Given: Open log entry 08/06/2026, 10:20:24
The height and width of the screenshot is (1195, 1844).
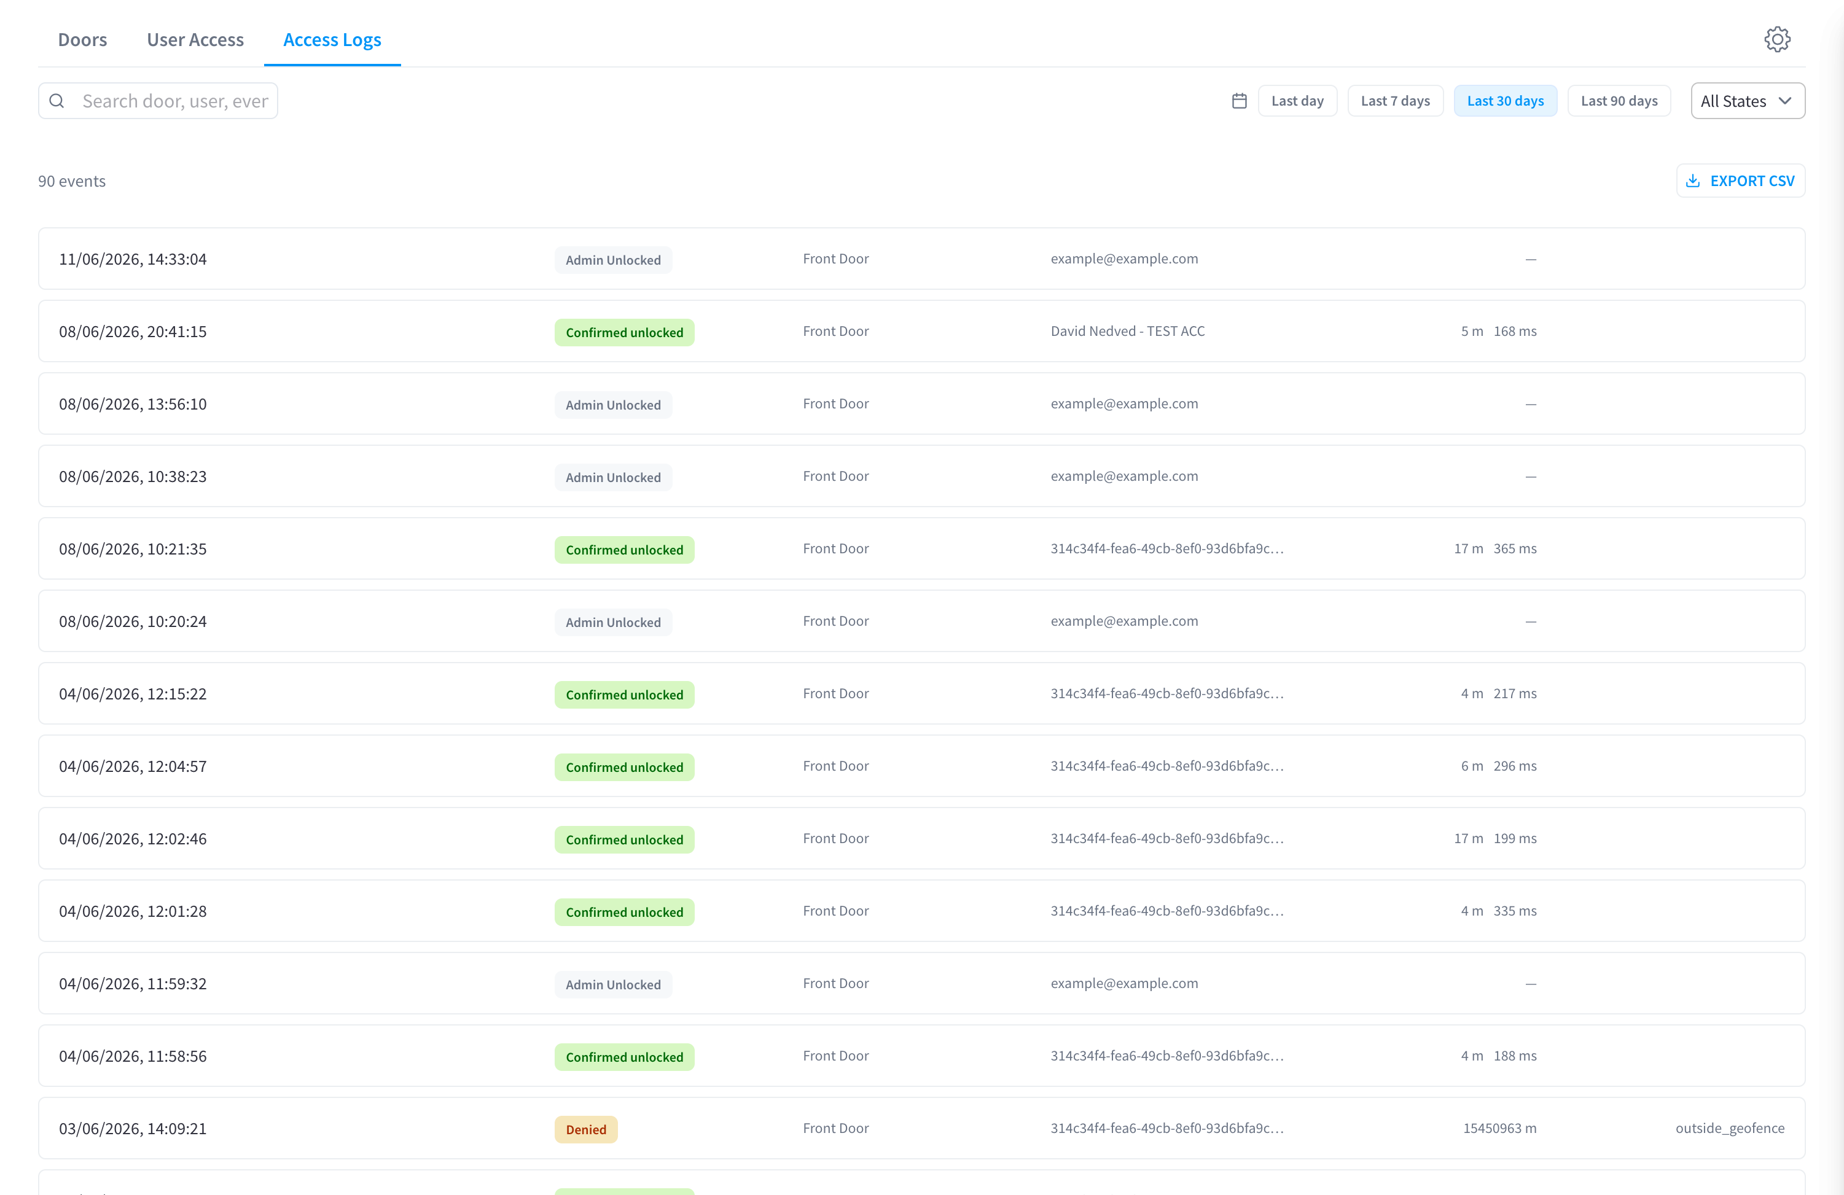Looking at the screenshot, I should [922, 621].
